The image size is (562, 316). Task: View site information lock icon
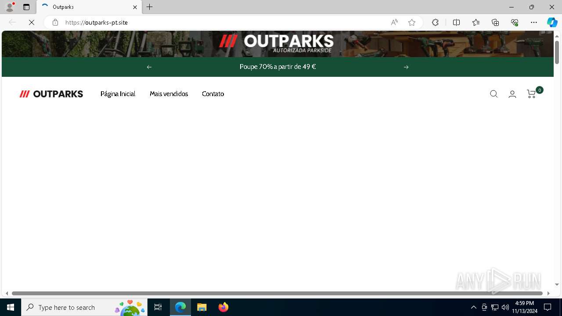pyautogui.click(x=55, y=22)
